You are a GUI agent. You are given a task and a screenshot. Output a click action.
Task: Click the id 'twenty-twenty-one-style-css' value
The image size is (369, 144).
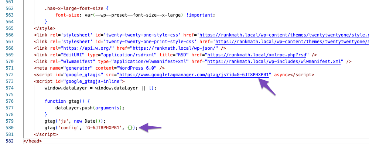142,35
